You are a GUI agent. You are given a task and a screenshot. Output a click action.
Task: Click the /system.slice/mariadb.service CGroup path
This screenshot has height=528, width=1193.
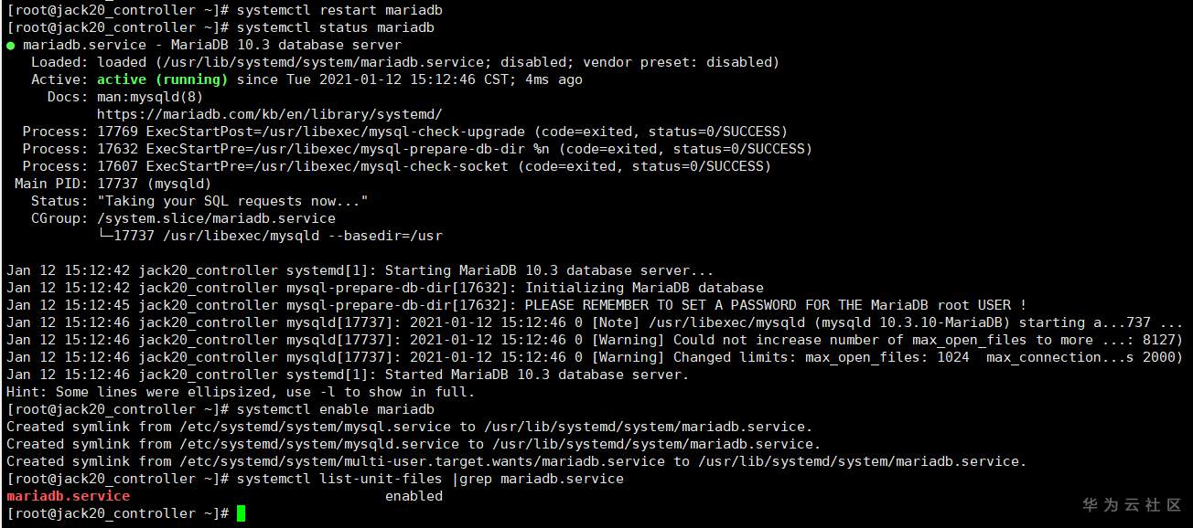tap(216, 218)
